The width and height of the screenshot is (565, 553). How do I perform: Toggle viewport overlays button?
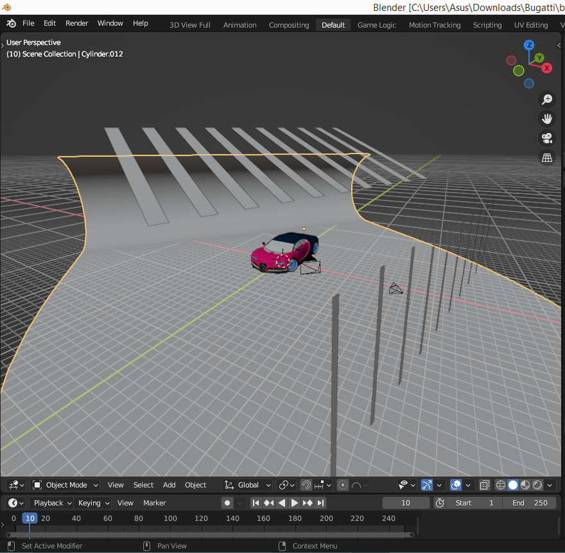tap(455, 485)
